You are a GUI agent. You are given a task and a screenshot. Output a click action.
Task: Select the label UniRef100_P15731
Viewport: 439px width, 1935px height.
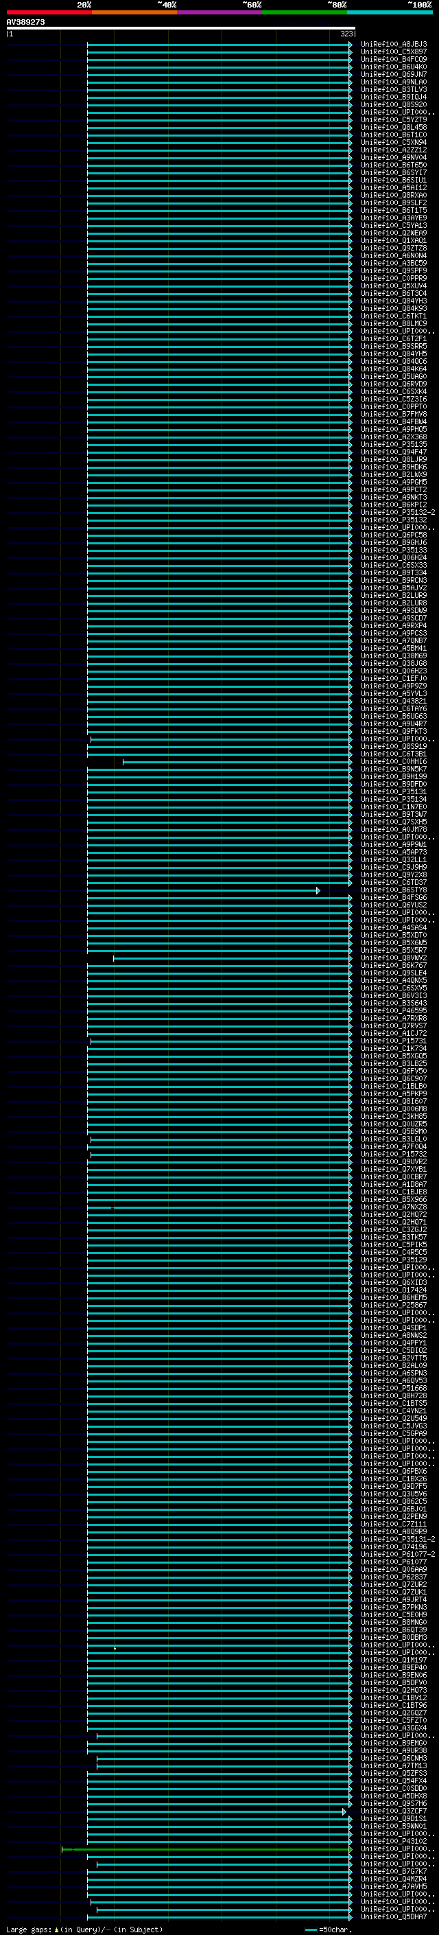394,1041
